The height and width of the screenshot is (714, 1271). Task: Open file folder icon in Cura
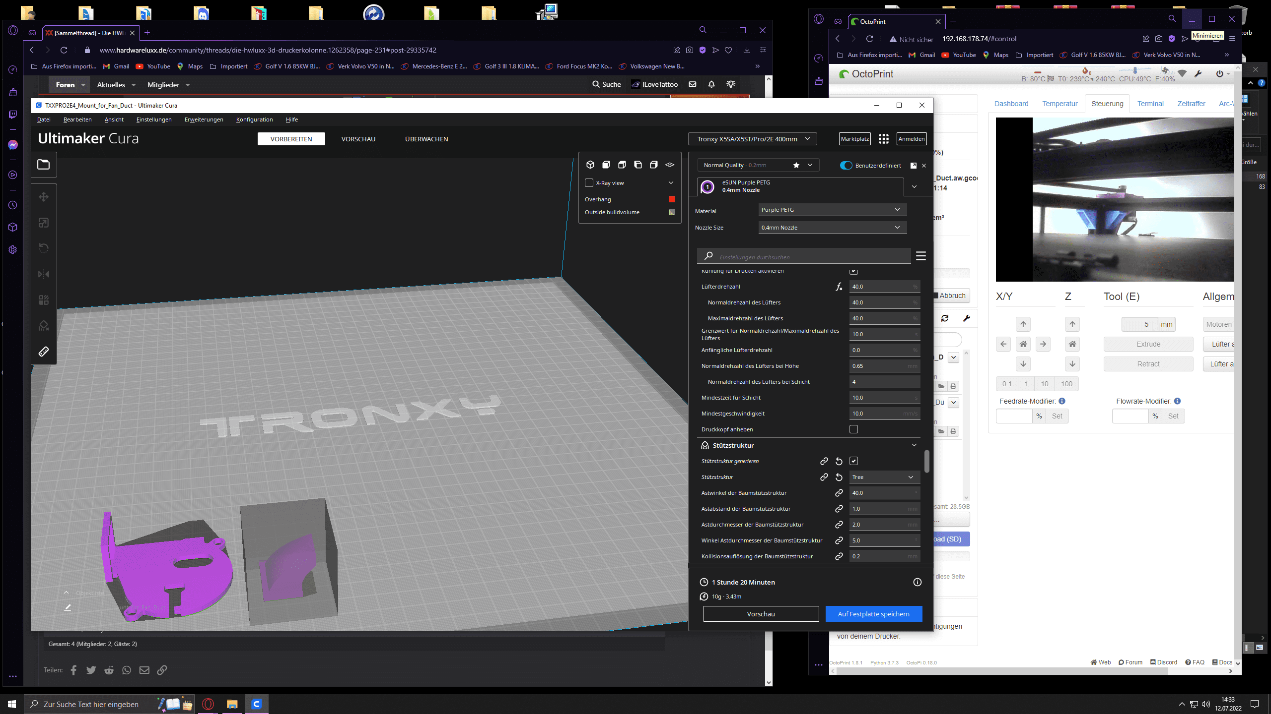(44, 165)
